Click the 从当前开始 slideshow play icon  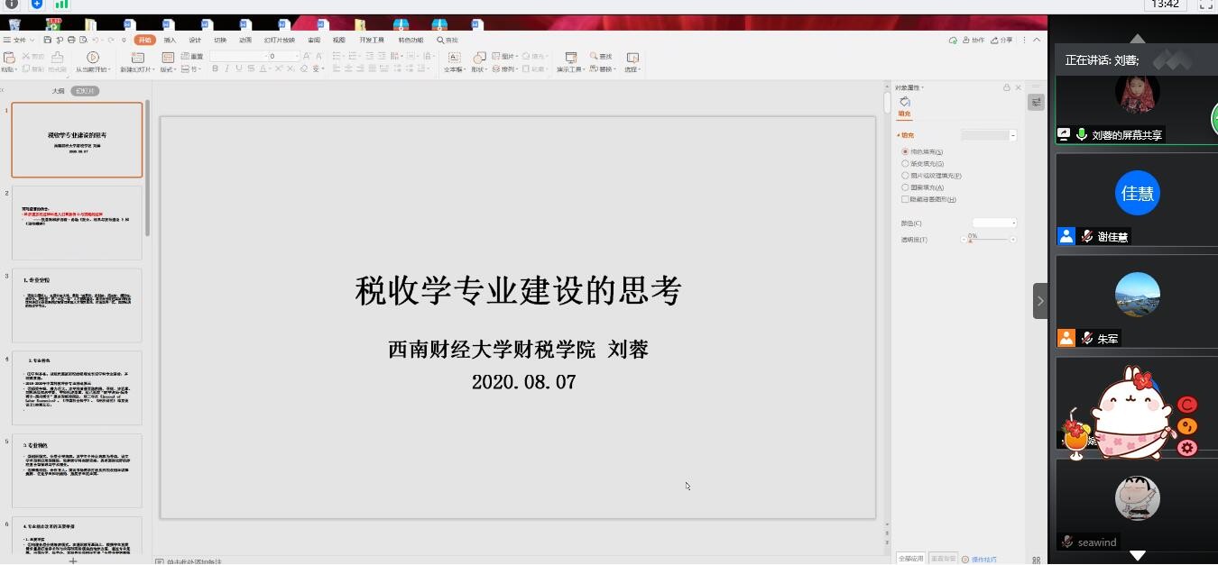[93, 58]
